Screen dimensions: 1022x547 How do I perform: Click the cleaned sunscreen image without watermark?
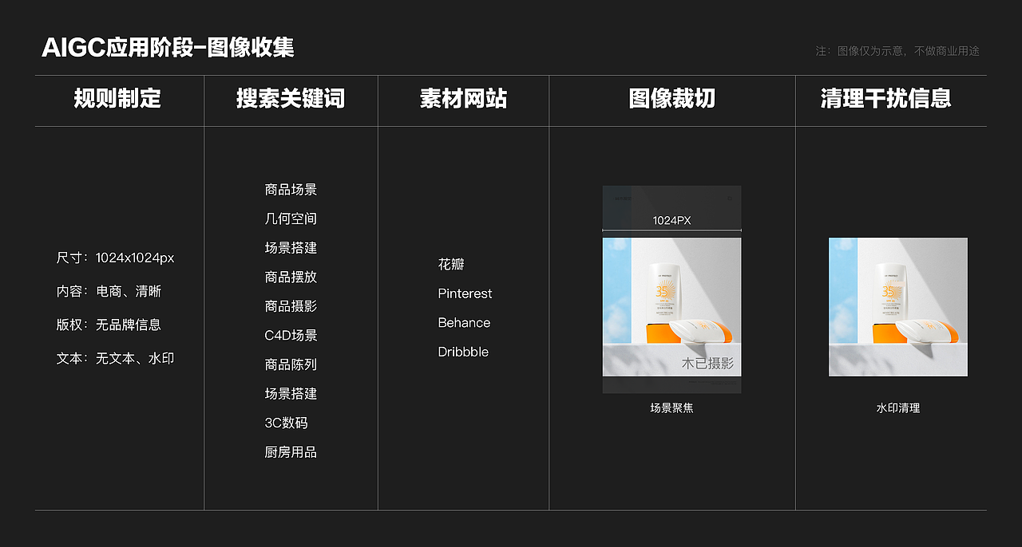(x=897, y=306)
